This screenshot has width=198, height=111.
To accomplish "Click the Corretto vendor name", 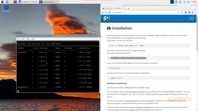I will click(x=22, y=52).
